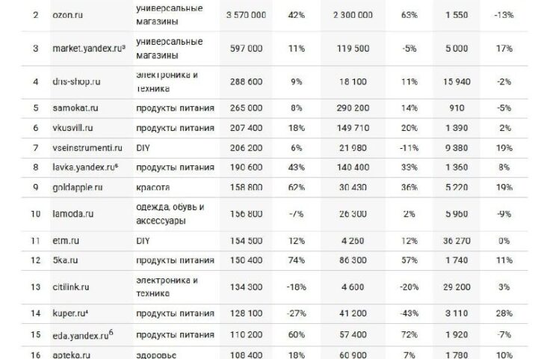Select vseinstrumenti.ru site name

[x=87, y=148]
